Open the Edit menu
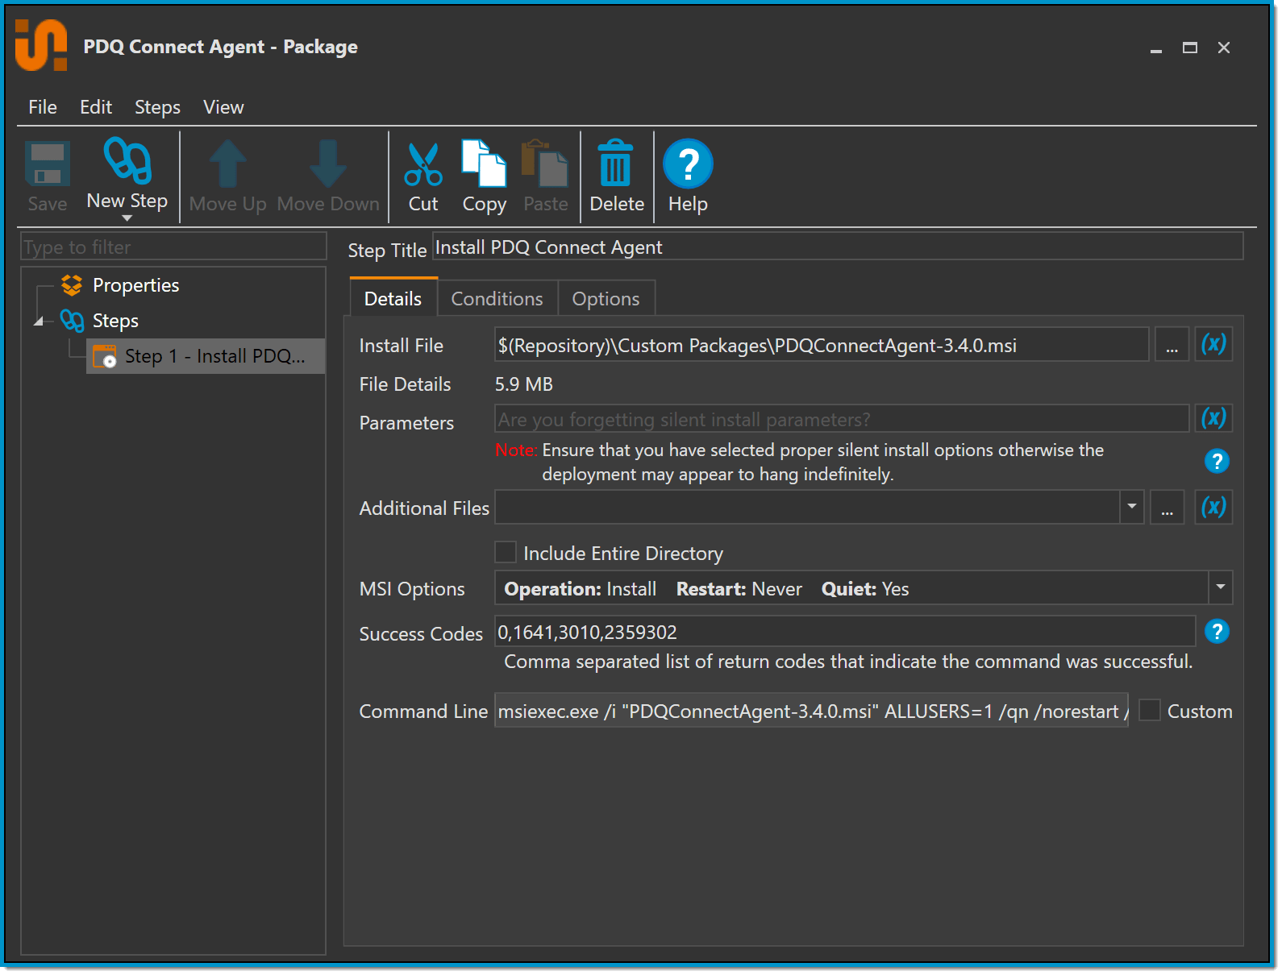The image size is (1282, 975). (x=96, y=107)
